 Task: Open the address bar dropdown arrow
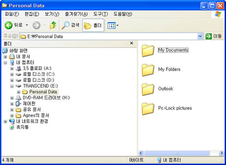[x=200, y=36]
